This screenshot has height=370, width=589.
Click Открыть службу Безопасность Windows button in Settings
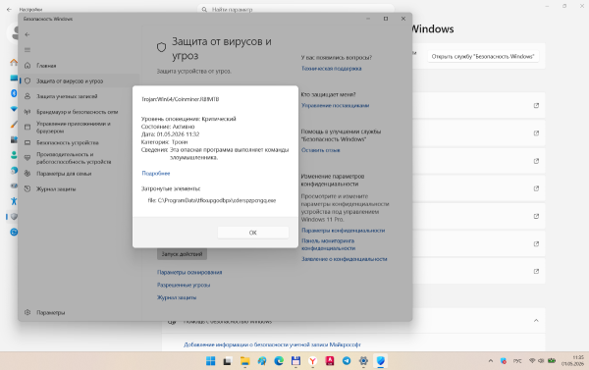pos(483,56)
